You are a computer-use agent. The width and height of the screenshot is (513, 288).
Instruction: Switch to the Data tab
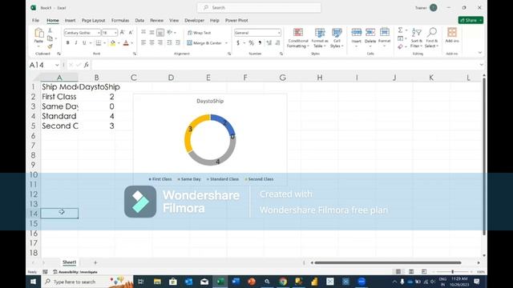(x=139, y=20)
